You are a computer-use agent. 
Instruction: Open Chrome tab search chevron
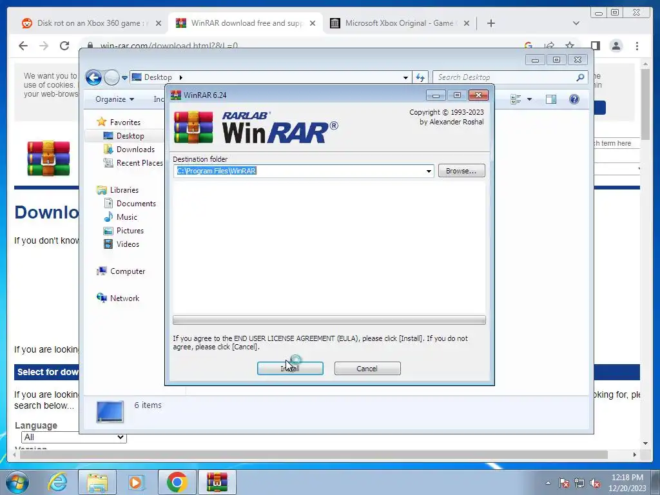tap(576, 23)
